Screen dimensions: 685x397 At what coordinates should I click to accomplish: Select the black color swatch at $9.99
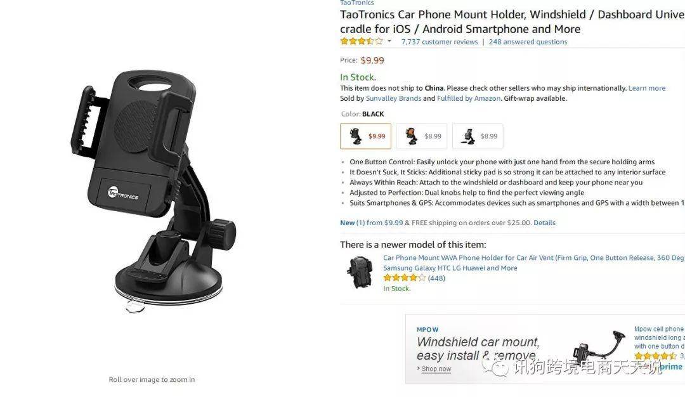pos(366,136)
